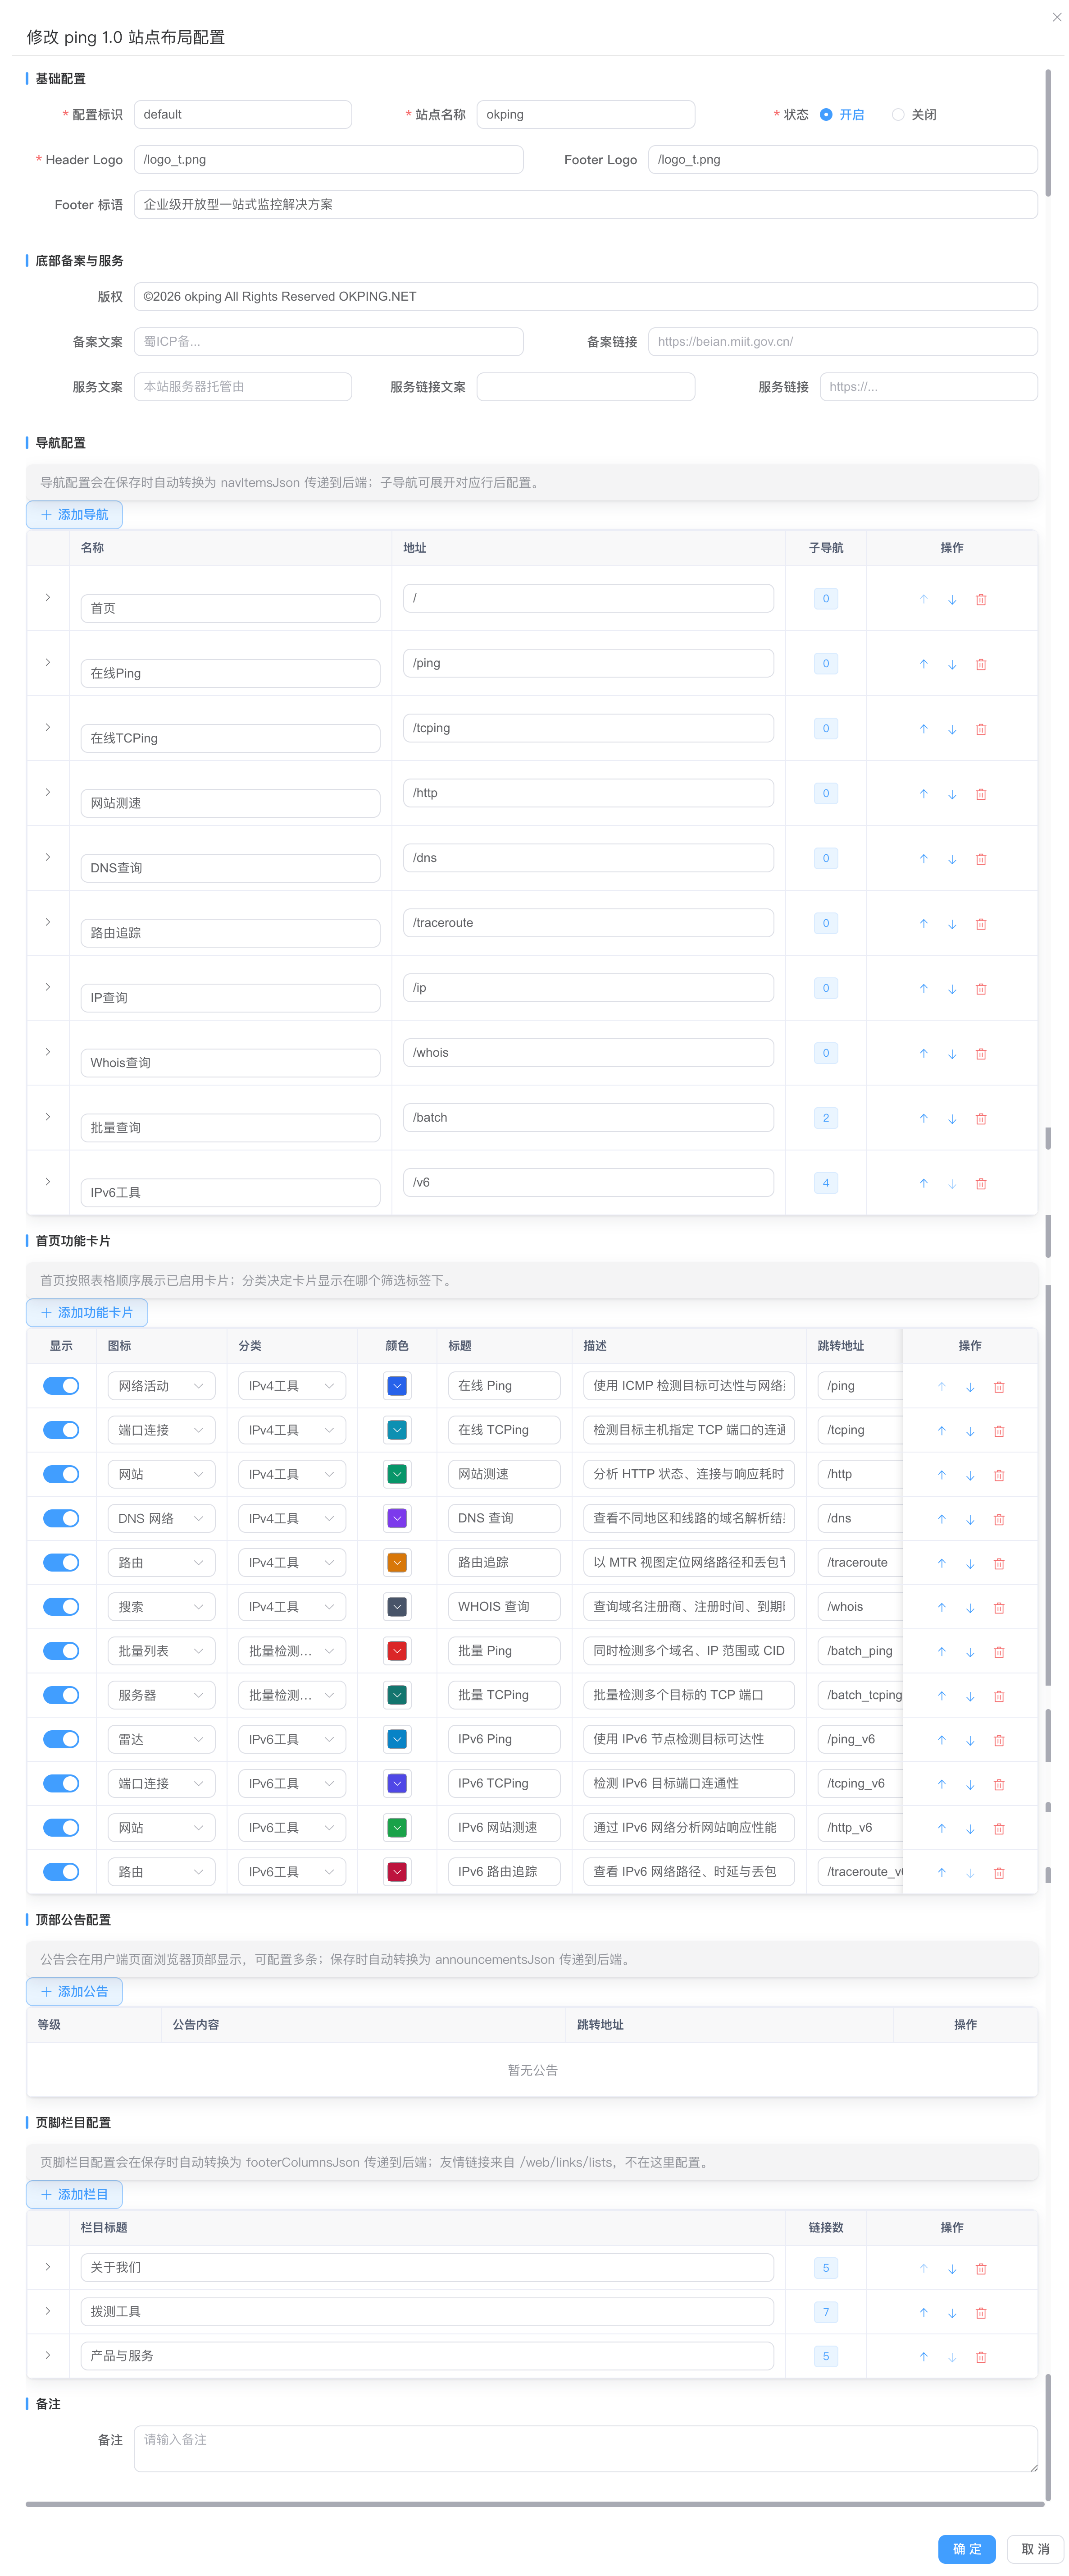Delete the IP查询 navigation row
1069x2576 pixels.
pos(980,989)
